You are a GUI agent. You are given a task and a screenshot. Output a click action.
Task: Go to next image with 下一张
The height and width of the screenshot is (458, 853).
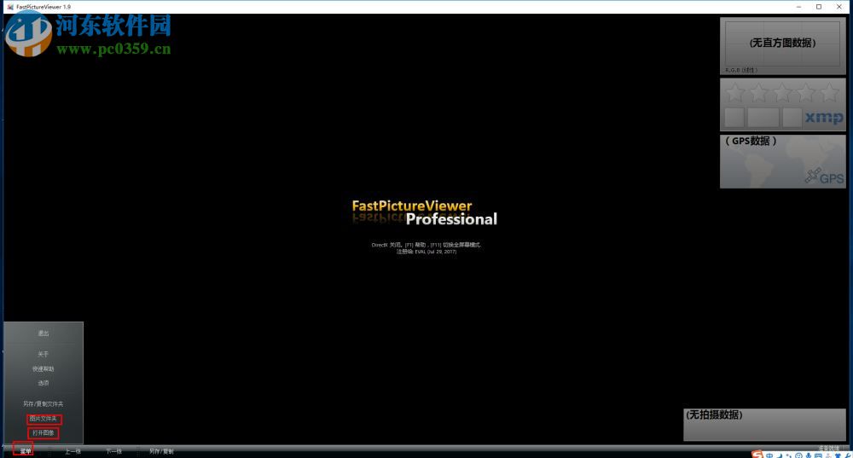113,451
